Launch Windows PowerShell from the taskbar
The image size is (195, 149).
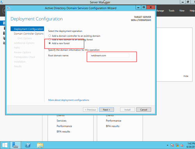pyautogui.click(x=28, y=145)
